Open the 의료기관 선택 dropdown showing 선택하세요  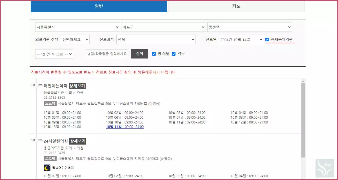point(75,39)
